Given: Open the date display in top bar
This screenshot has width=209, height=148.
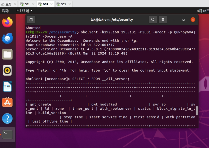Looking at the screenshot, I should pyautogui.click(x=203, y=11).
